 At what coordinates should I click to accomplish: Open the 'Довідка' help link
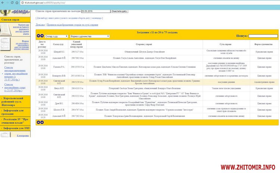[40, 25]
